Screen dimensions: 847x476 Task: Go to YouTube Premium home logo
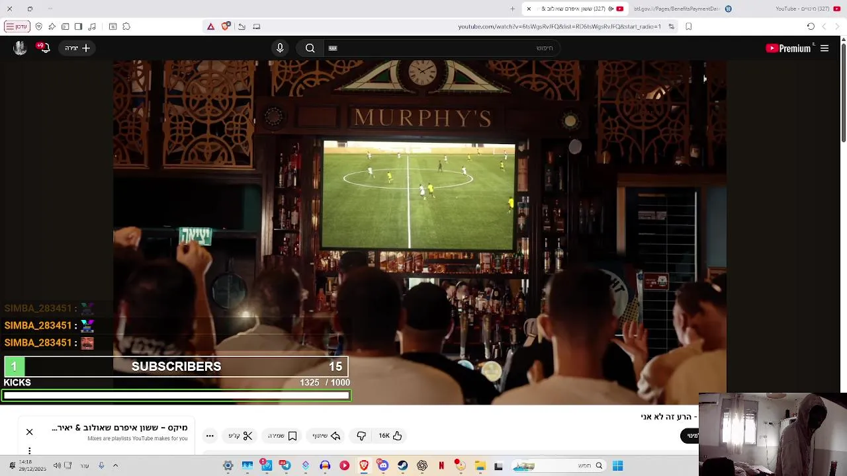(x=788, y=48)
